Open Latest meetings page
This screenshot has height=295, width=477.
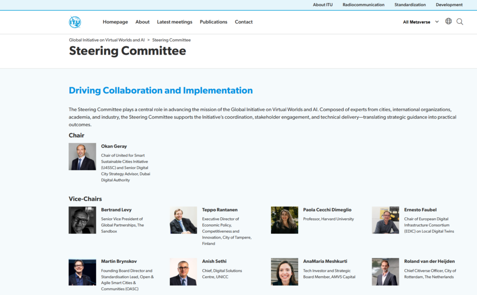(x=175, y=22)
